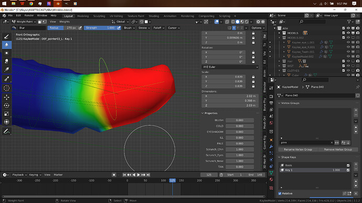This screenshot has height=203, width=362.
Task: Collapse the Properties custom panel
Action: click(203, 113)
